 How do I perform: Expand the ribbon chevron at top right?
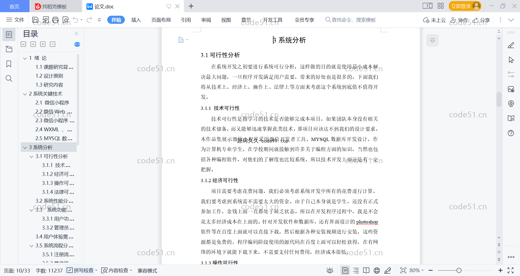(x=511, y=20)
